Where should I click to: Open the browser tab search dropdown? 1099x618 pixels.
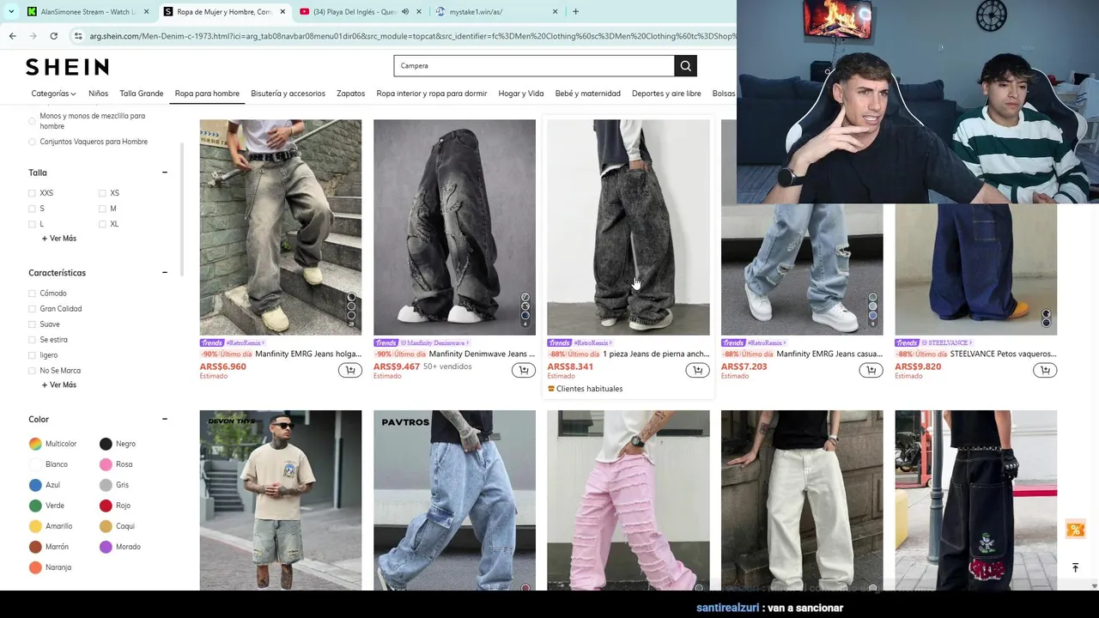pyautogui.click(x=10, y=12)
